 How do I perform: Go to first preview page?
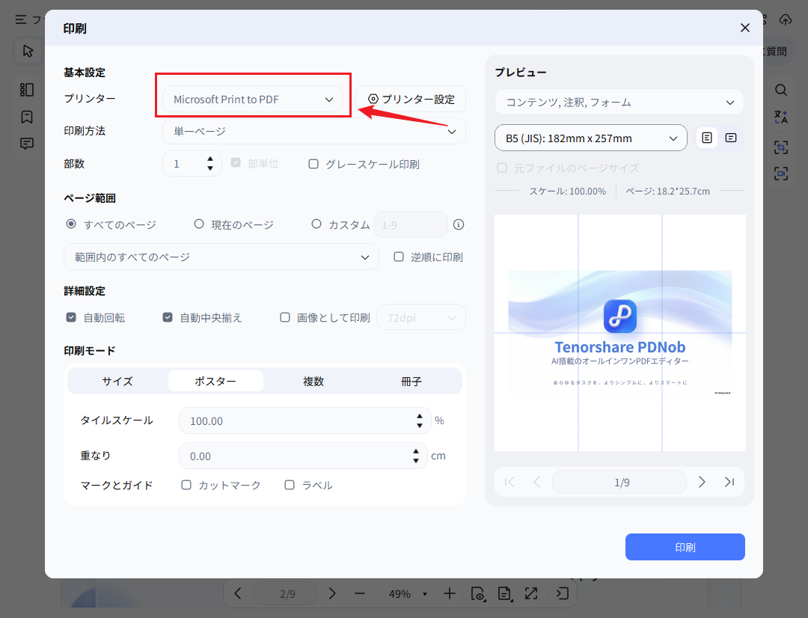[509, 482]
